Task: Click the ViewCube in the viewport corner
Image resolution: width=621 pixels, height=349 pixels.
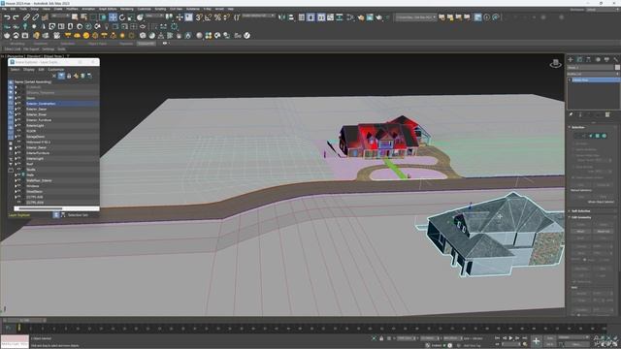Action: pos(556,63)
